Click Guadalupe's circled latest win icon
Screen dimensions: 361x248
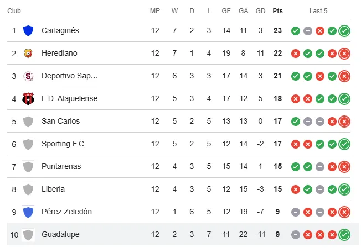pyautogui.click(x=344, y=234)
